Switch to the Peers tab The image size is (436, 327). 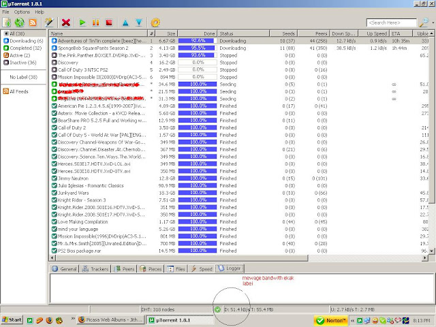(125, 269)
